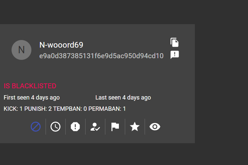Click the round N avatar
Image resolution: width=248 pixels, height=165 pixels.
(21, 50)
